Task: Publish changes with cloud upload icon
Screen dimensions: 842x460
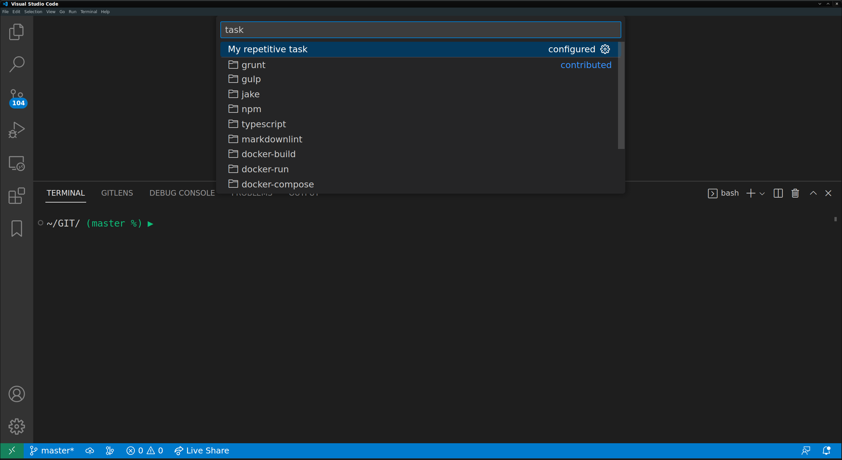Action: (89, 450)
